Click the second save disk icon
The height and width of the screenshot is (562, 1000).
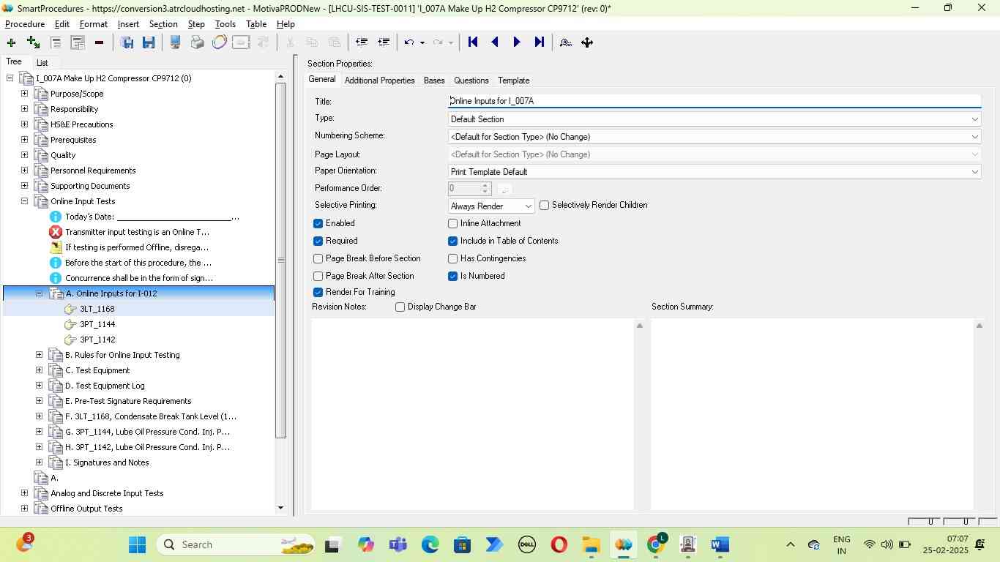click(149, 42)
